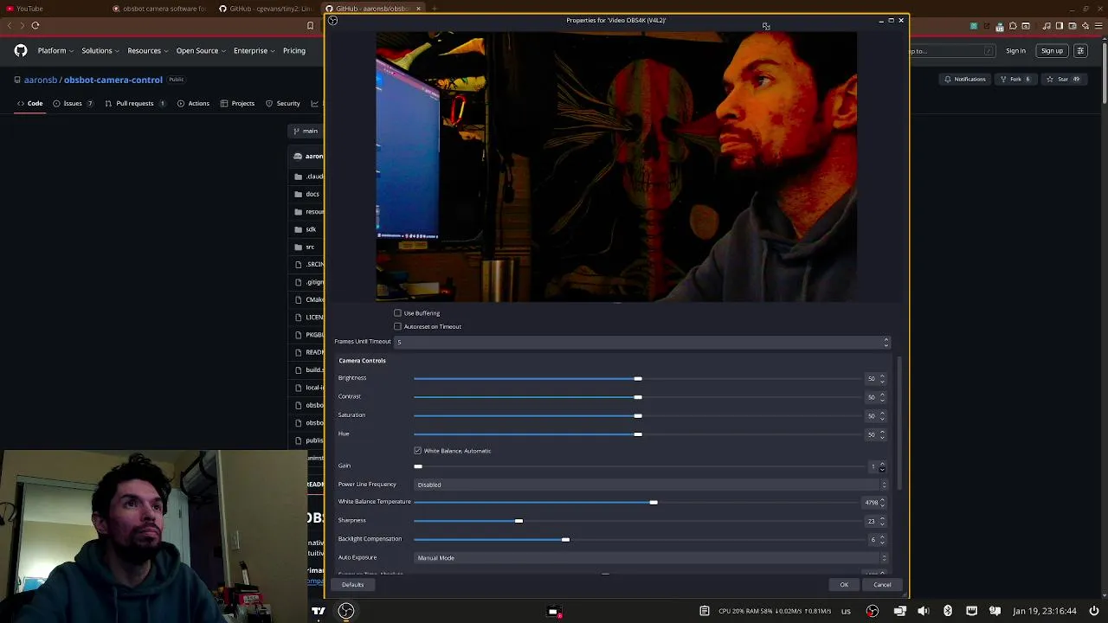Click the bookmark icon in address bar
Image resolution: width=1108 pixels, height=623 pixels.
coord(310,26)
